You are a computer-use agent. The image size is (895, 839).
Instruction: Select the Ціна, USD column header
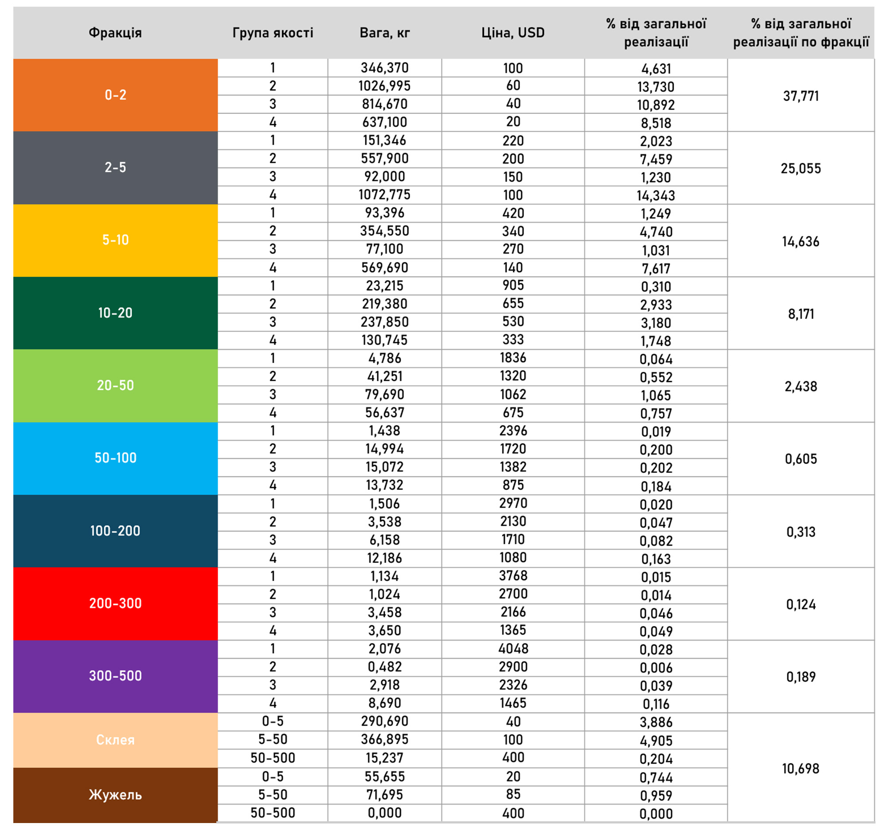513,32
